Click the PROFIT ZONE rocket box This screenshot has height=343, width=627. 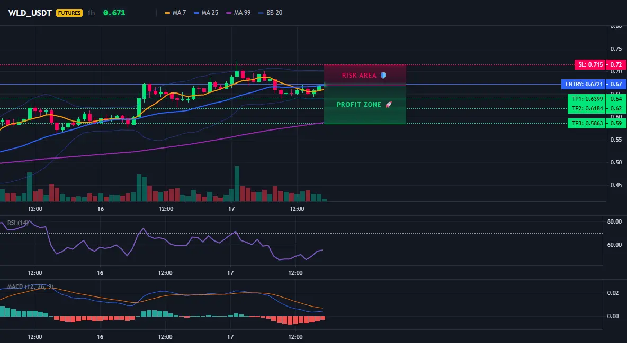pos(365,105)
